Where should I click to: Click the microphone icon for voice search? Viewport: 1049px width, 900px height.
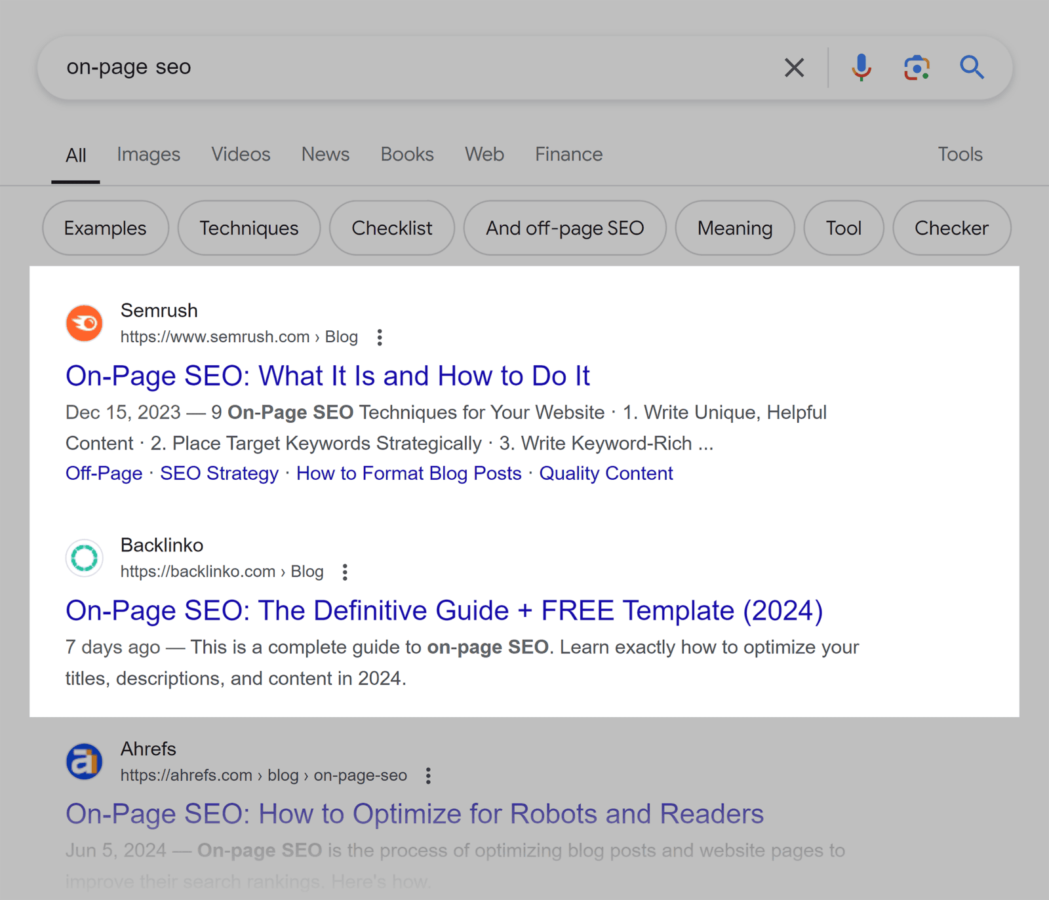861,67
